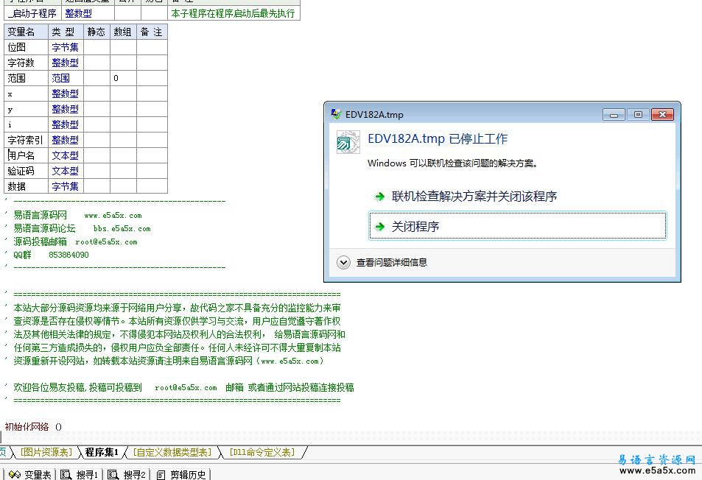The image size is (702, 480).
Task: Switch to the [图片资源表] tab
Action: (46, 453)
